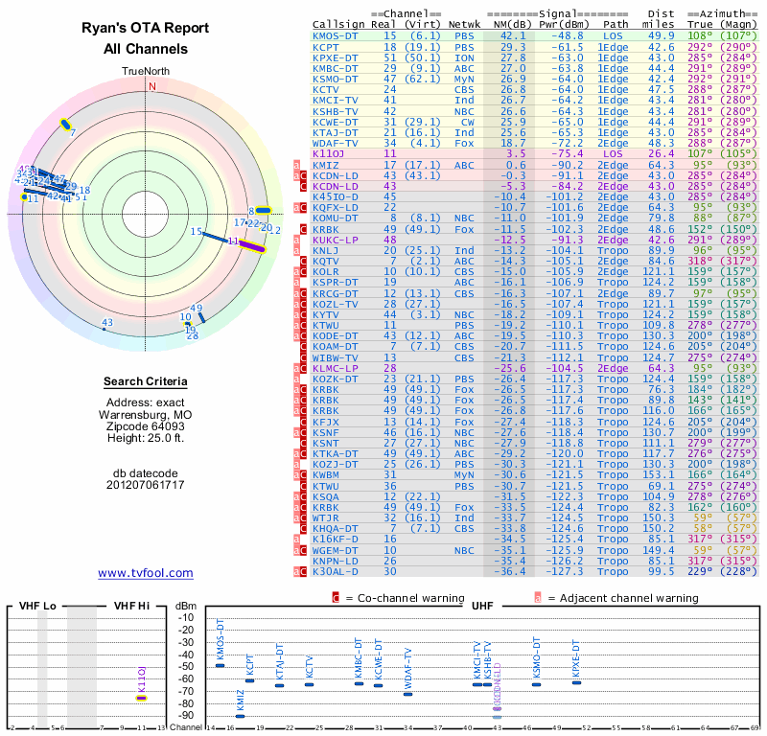Click the 'Zipcode 64093' text
The height and width of the screenshot is (736, 767).
click(x=145, y=425)
